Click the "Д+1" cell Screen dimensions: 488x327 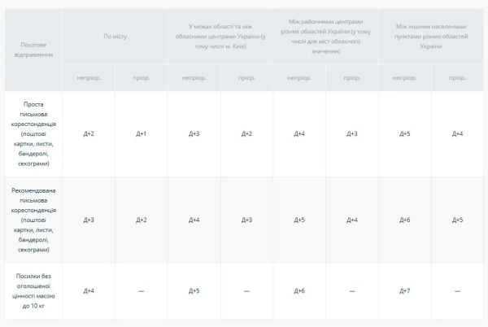tap(141, 133)
